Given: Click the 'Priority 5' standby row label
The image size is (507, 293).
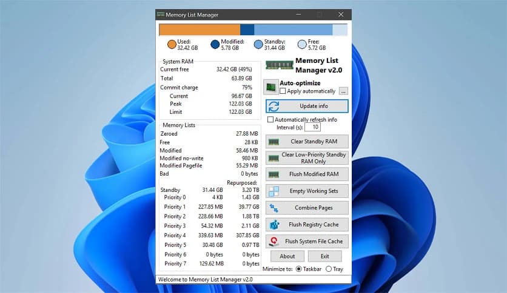Looking at the screenshot, I should click(x=175, y=245).
